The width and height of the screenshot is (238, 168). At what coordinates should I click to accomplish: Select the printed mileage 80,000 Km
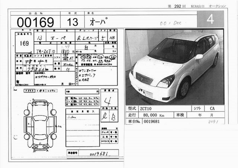coord(154,115)
